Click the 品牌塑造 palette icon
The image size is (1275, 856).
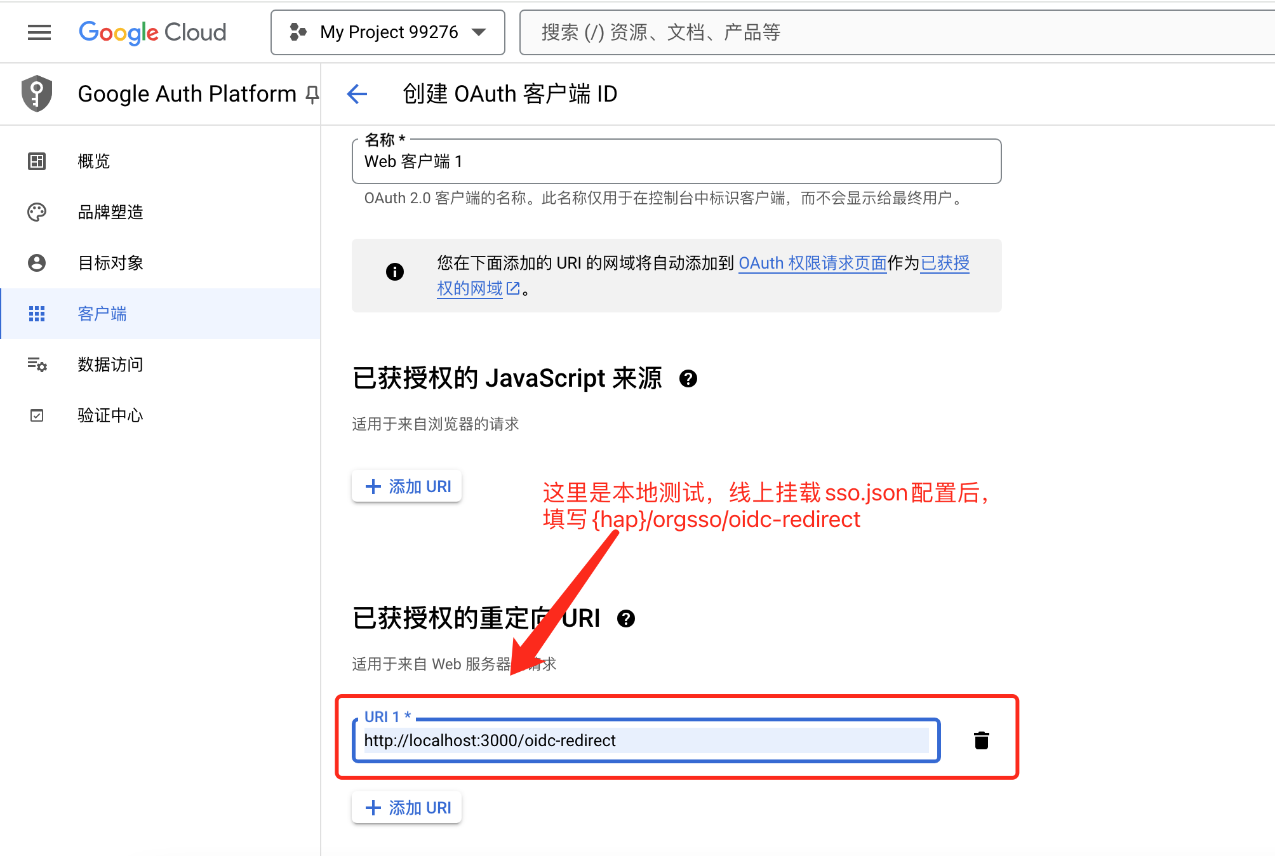[37, 212]
